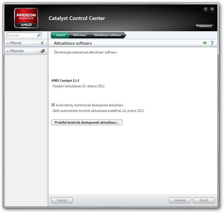
Task: Click the Výchozí button
Action: (x=62, y=200)
